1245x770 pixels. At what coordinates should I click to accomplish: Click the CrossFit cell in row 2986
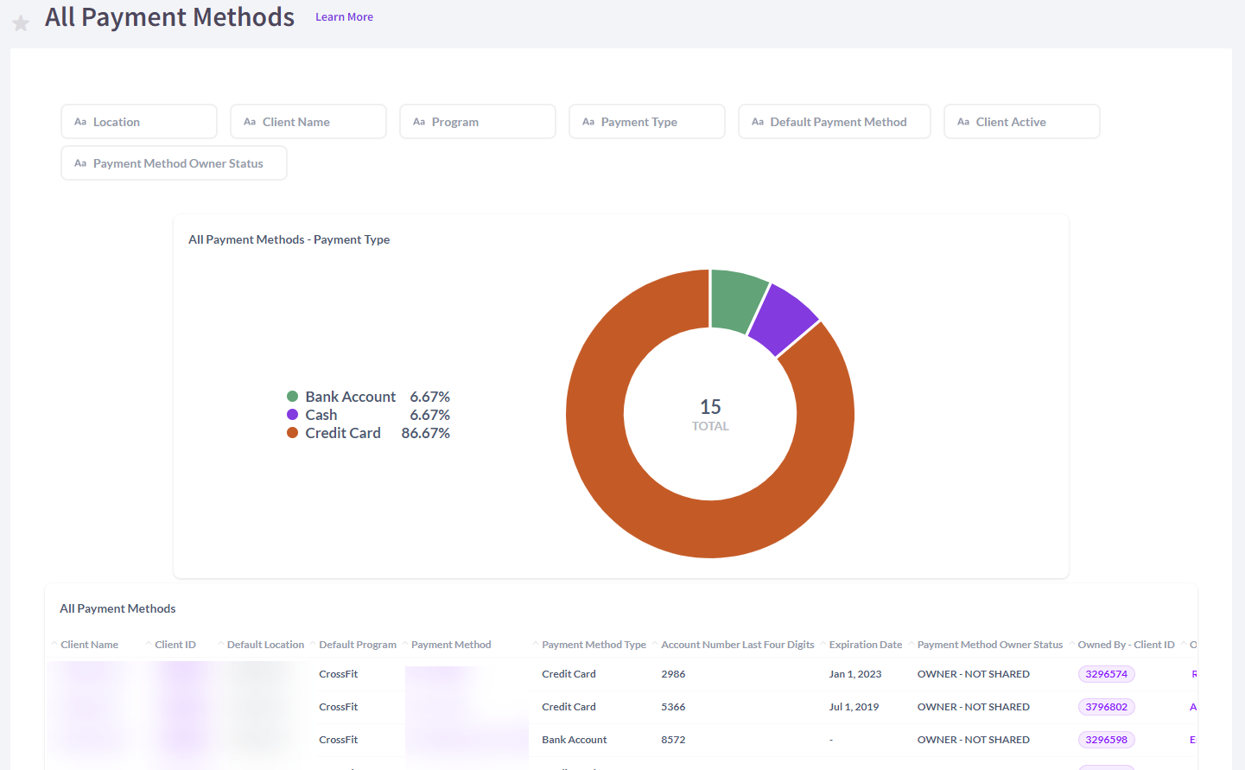click(338, 674)
